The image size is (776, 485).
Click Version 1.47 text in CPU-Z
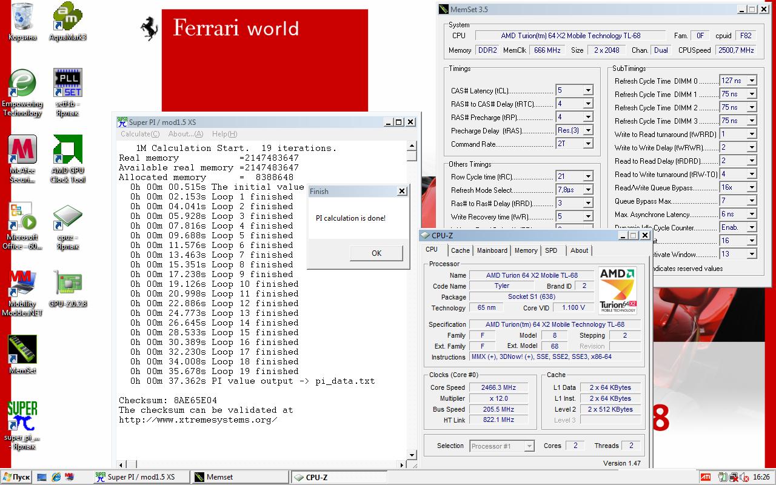pyautogui.click(x=622, y=463)
